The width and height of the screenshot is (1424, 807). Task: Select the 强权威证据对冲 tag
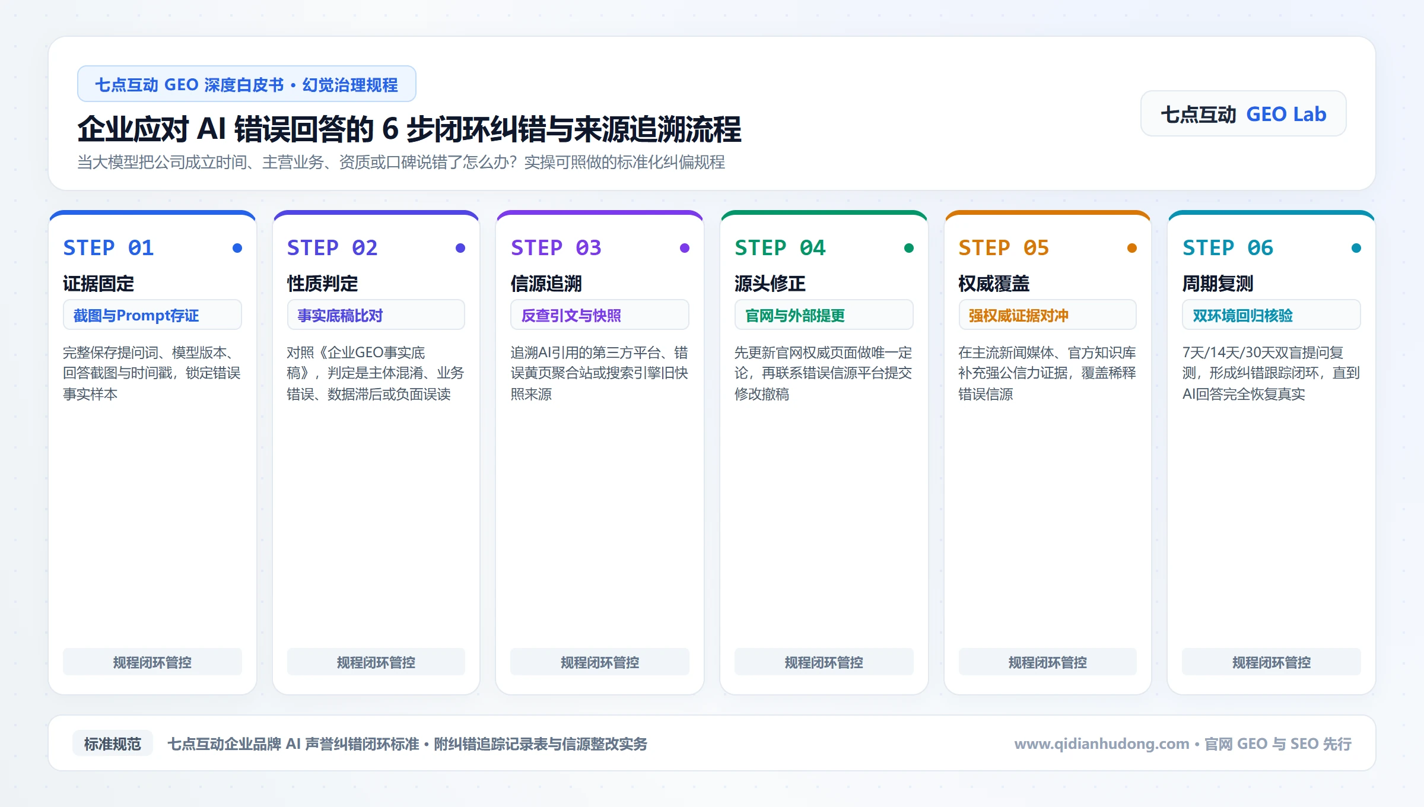tap(1048, 315)
